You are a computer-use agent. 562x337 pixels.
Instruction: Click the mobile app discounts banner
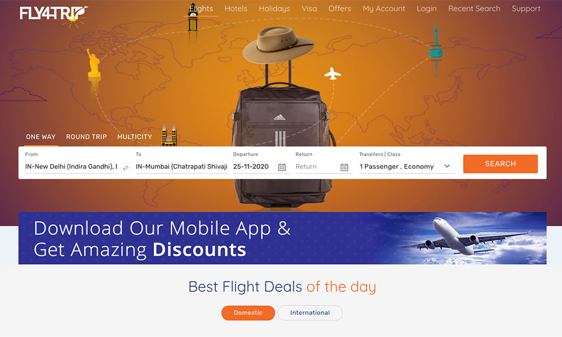283,238
